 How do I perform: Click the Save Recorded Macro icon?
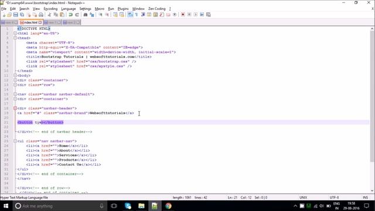[x=209, y=15]
